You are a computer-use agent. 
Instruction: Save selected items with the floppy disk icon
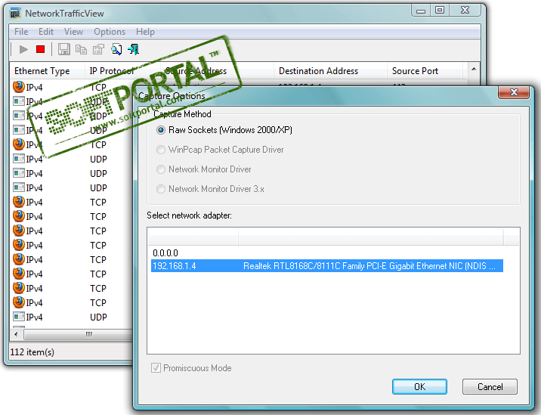pos(63,49)
